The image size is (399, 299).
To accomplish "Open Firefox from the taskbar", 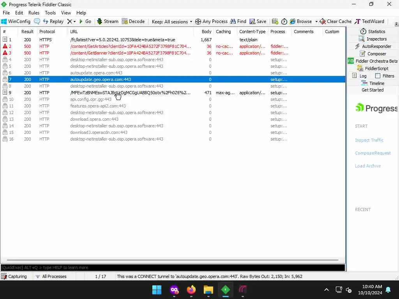I will tap(191, 290).
